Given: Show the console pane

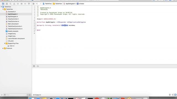Looking at the screenshot, I should 175,95.
